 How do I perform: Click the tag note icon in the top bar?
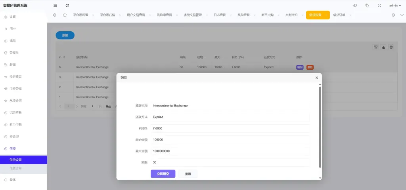click(367, 6)
